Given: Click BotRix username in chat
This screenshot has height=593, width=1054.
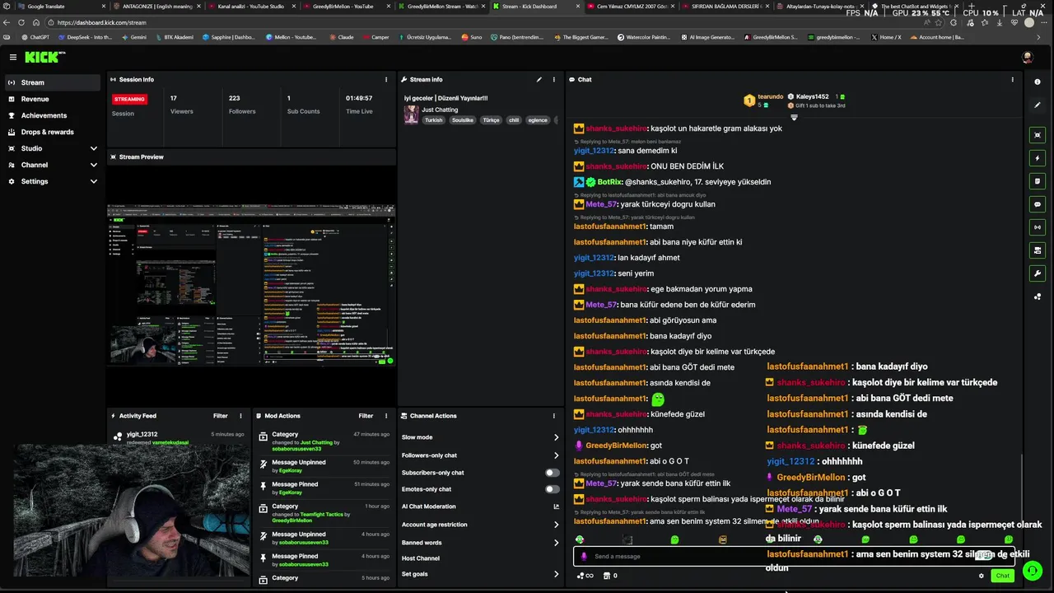Looking at the screenshot, I should point(609,182).
